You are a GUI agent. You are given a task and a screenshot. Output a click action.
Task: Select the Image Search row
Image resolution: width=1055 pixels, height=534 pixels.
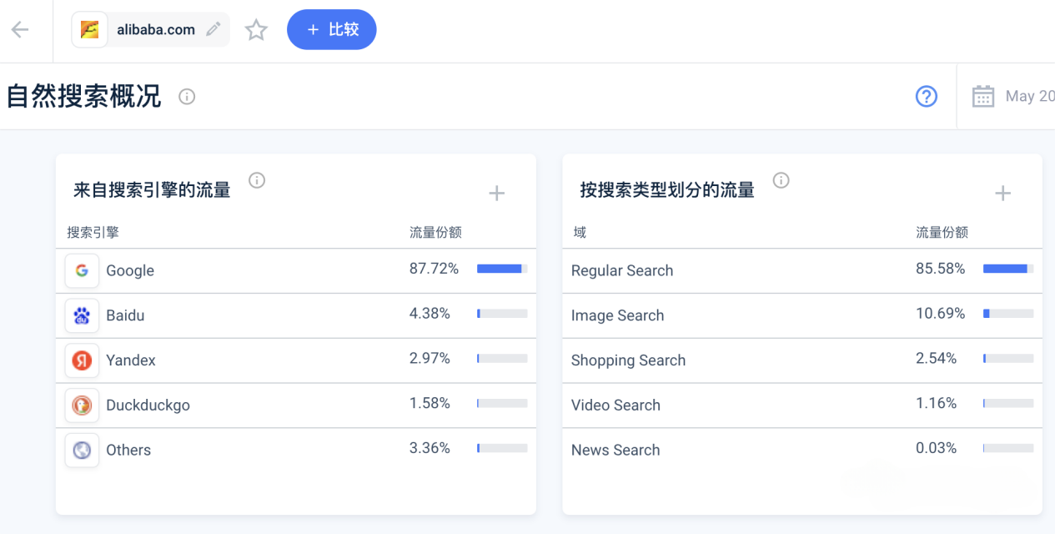[802, 315]
